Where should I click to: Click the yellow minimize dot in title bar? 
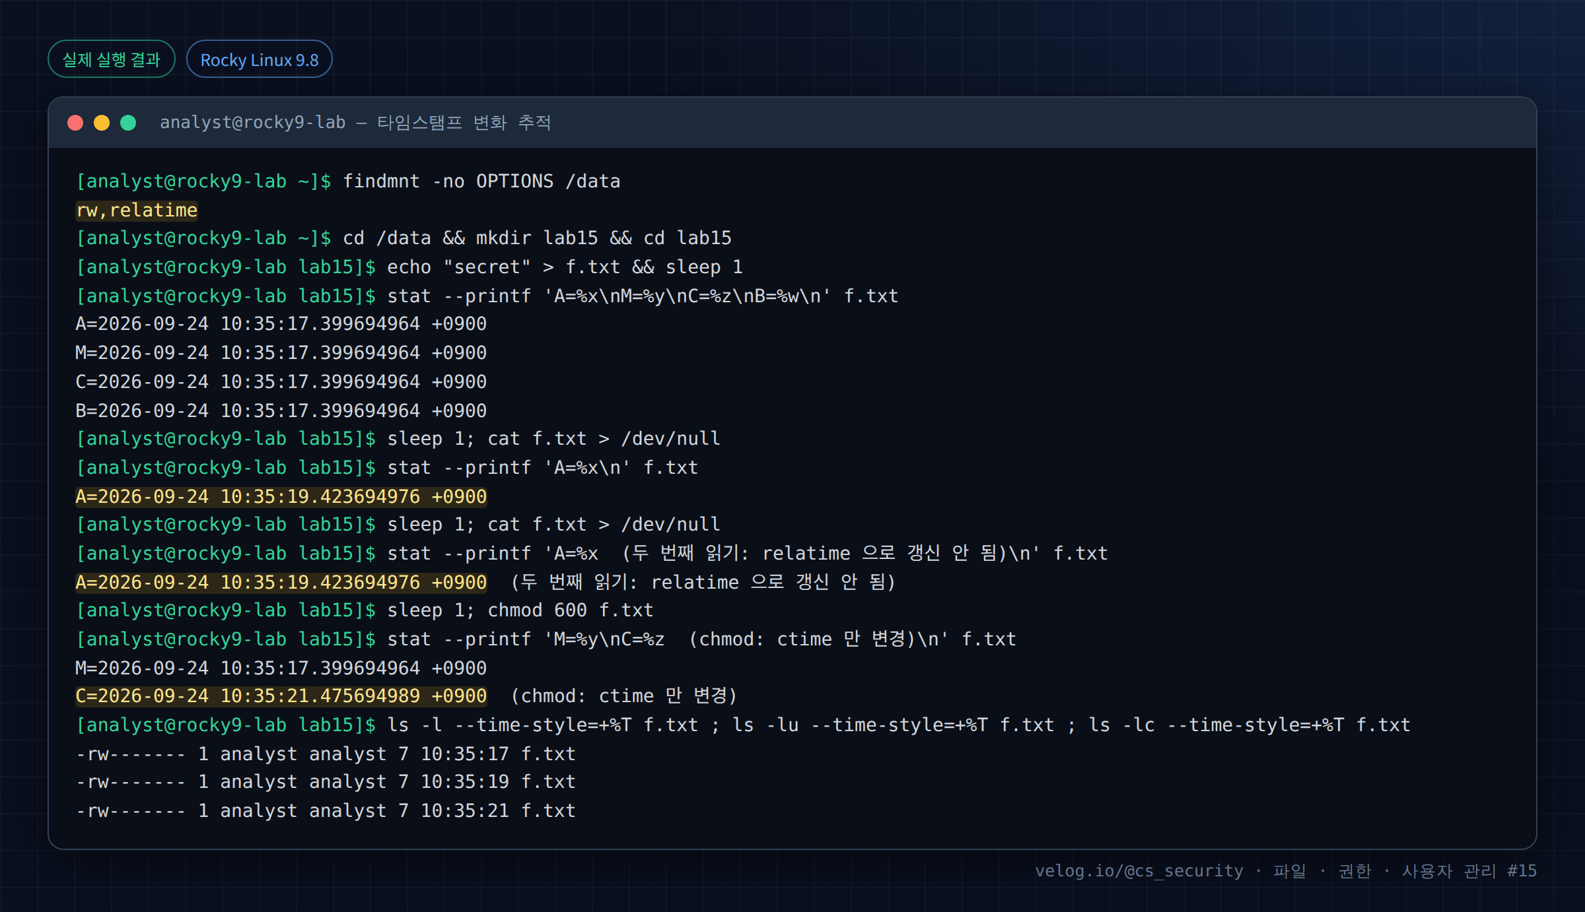(102, 123)
